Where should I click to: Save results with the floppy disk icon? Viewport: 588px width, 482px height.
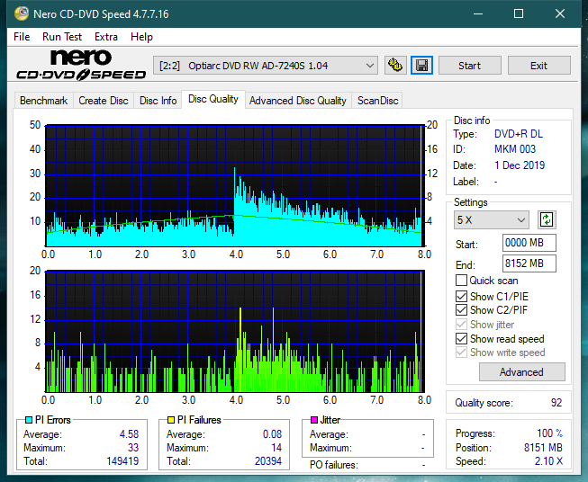[x=422, y=66]
